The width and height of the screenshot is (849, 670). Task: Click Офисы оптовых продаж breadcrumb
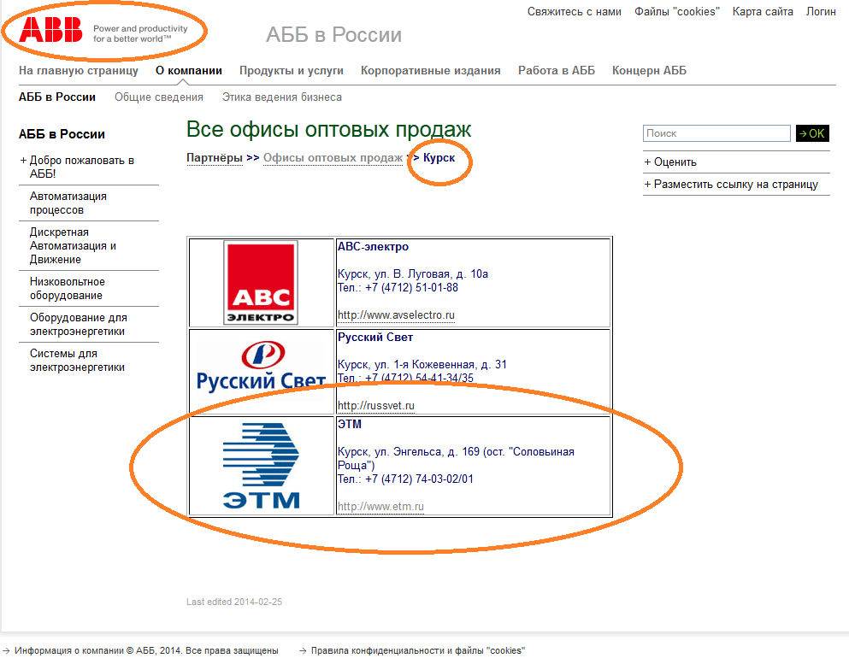(x=333, y=157)
